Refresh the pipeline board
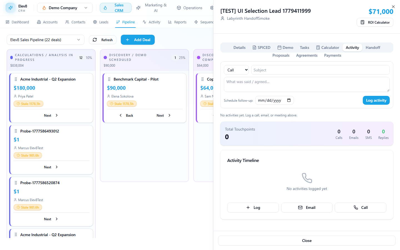 pos(102,40)
